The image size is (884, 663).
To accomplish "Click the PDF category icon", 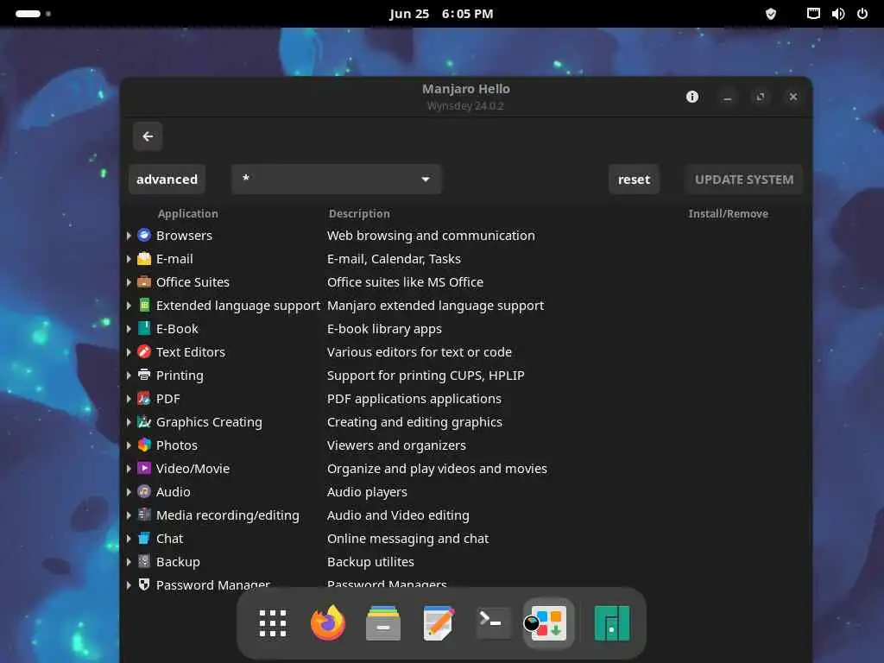I will click(x=144, y=399).
